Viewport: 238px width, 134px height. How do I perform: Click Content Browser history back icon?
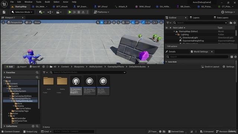point(44,67)
